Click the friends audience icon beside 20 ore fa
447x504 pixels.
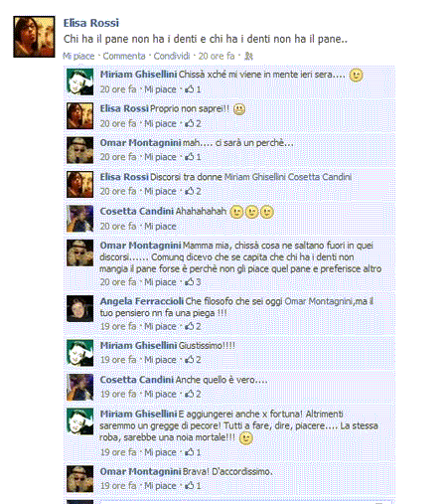(x=248, y=56)
